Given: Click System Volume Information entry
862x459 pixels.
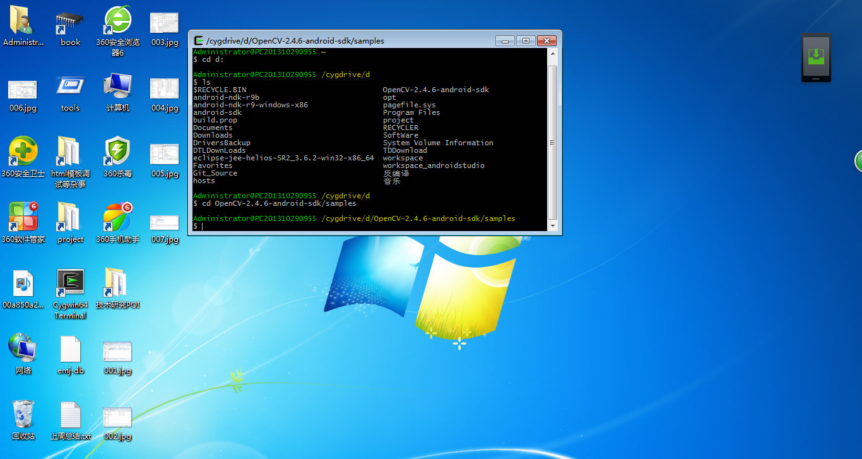Looking at the screenshot, I should pyautogui.click(x=438, y=143).
